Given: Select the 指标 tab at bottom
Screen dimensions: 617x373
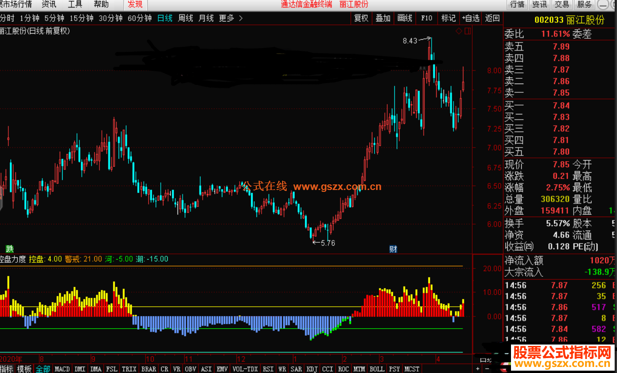Looking at the screenshot, I should pos(7,369).
